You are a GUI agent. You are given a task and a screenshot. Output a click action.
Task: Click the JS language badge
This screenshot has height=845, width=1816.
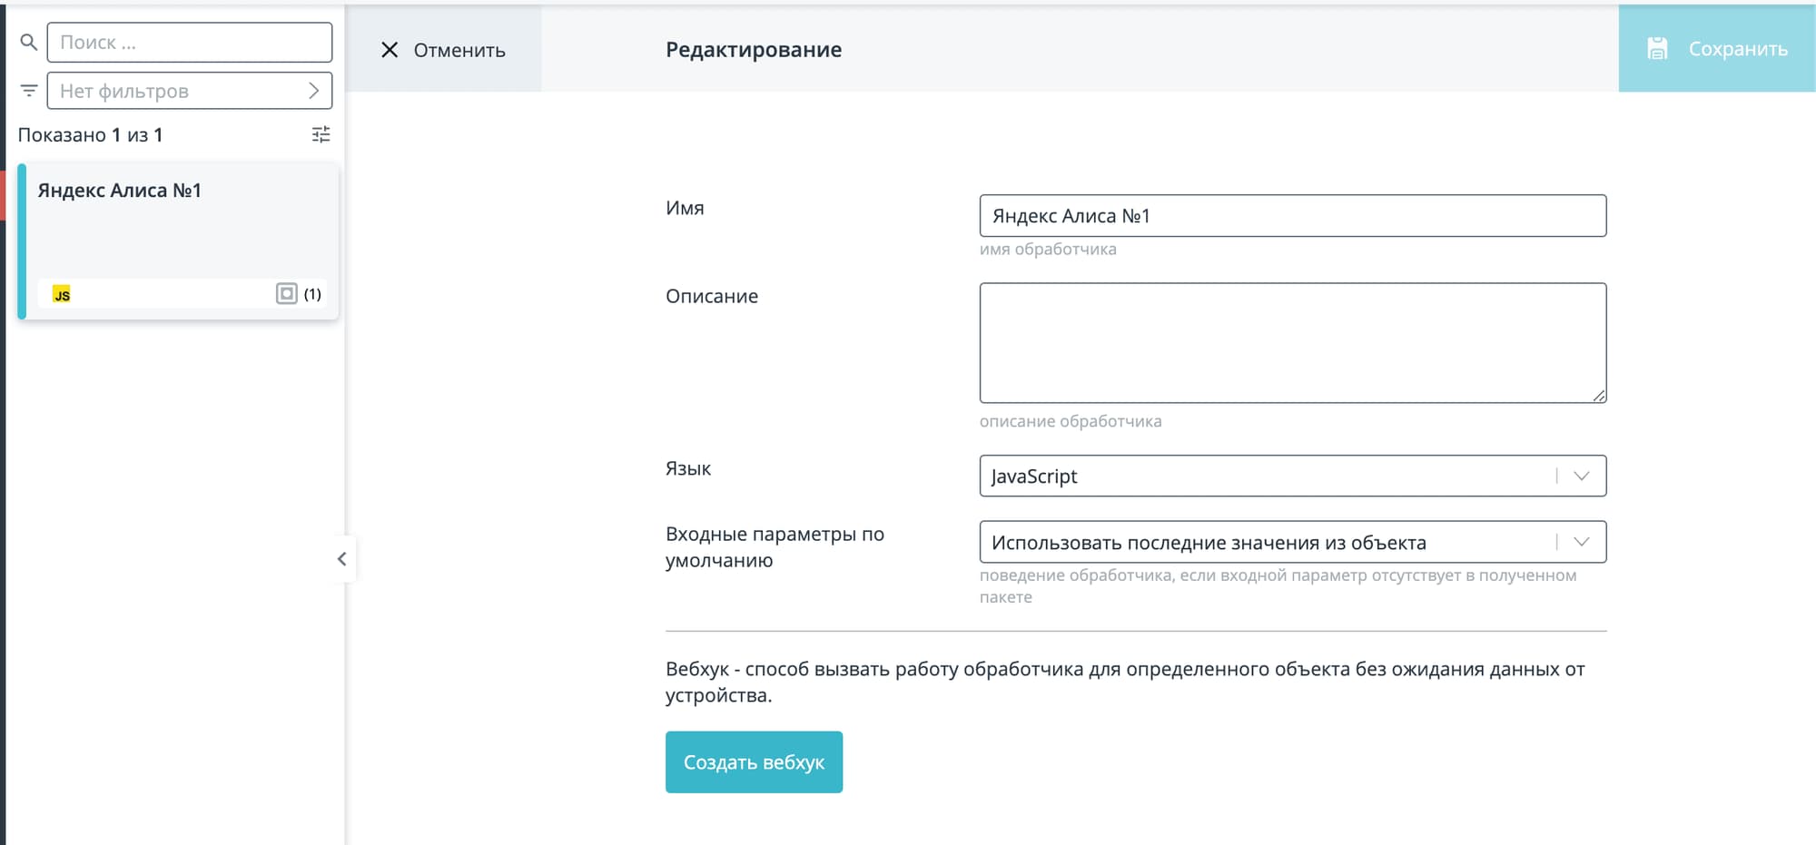[x=62, y=294]
